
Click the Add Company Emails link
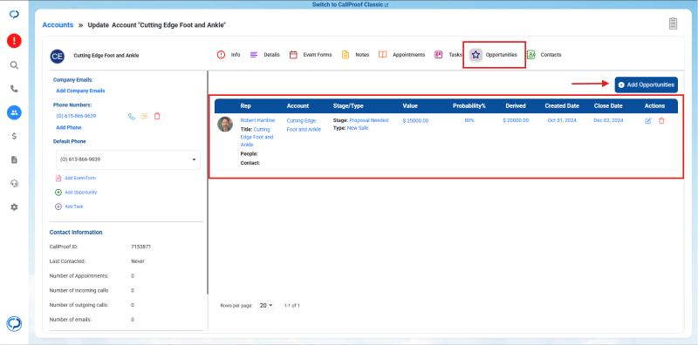tap(80, 91)
